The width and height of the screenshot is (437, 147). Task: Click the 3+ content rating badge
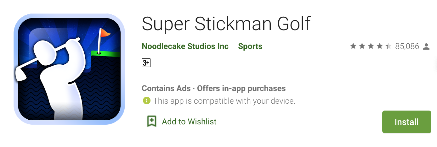(146, 63)
